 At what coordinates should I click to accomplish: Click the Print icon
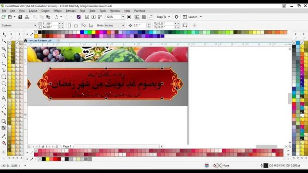27,17
